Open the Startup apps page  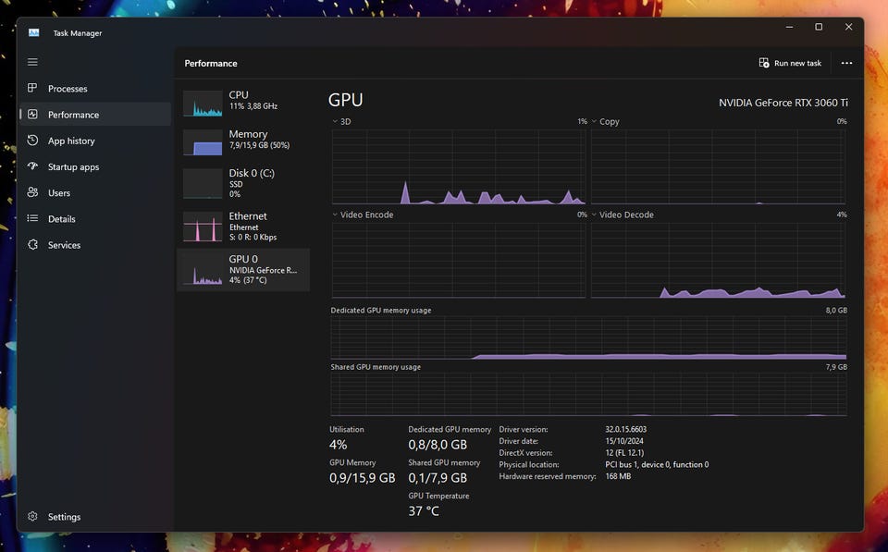tap(95, 166)
